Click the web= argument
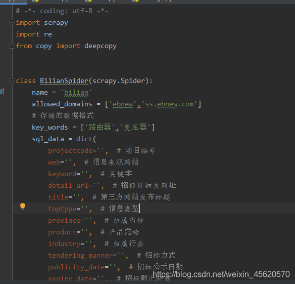 click(x=54, y=163)
